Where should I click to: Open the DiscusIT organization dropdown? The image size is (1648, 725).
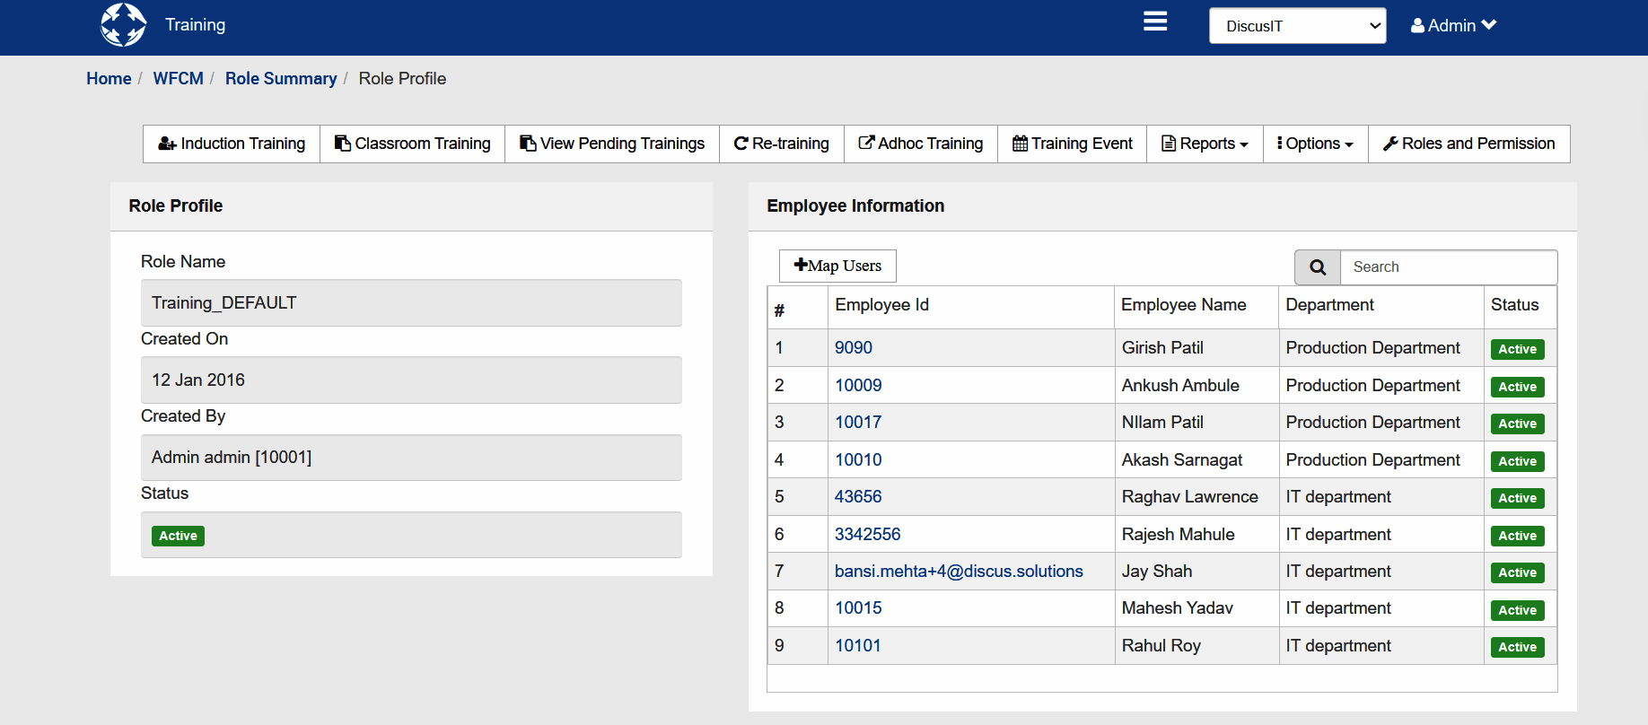coord(1297,26)
